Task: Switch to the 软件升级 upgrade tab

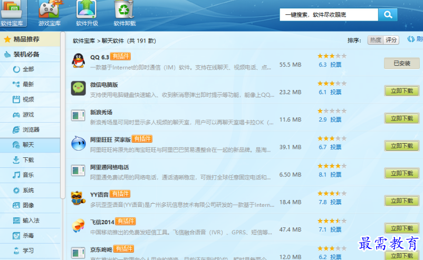Action: tap(87, 14)
